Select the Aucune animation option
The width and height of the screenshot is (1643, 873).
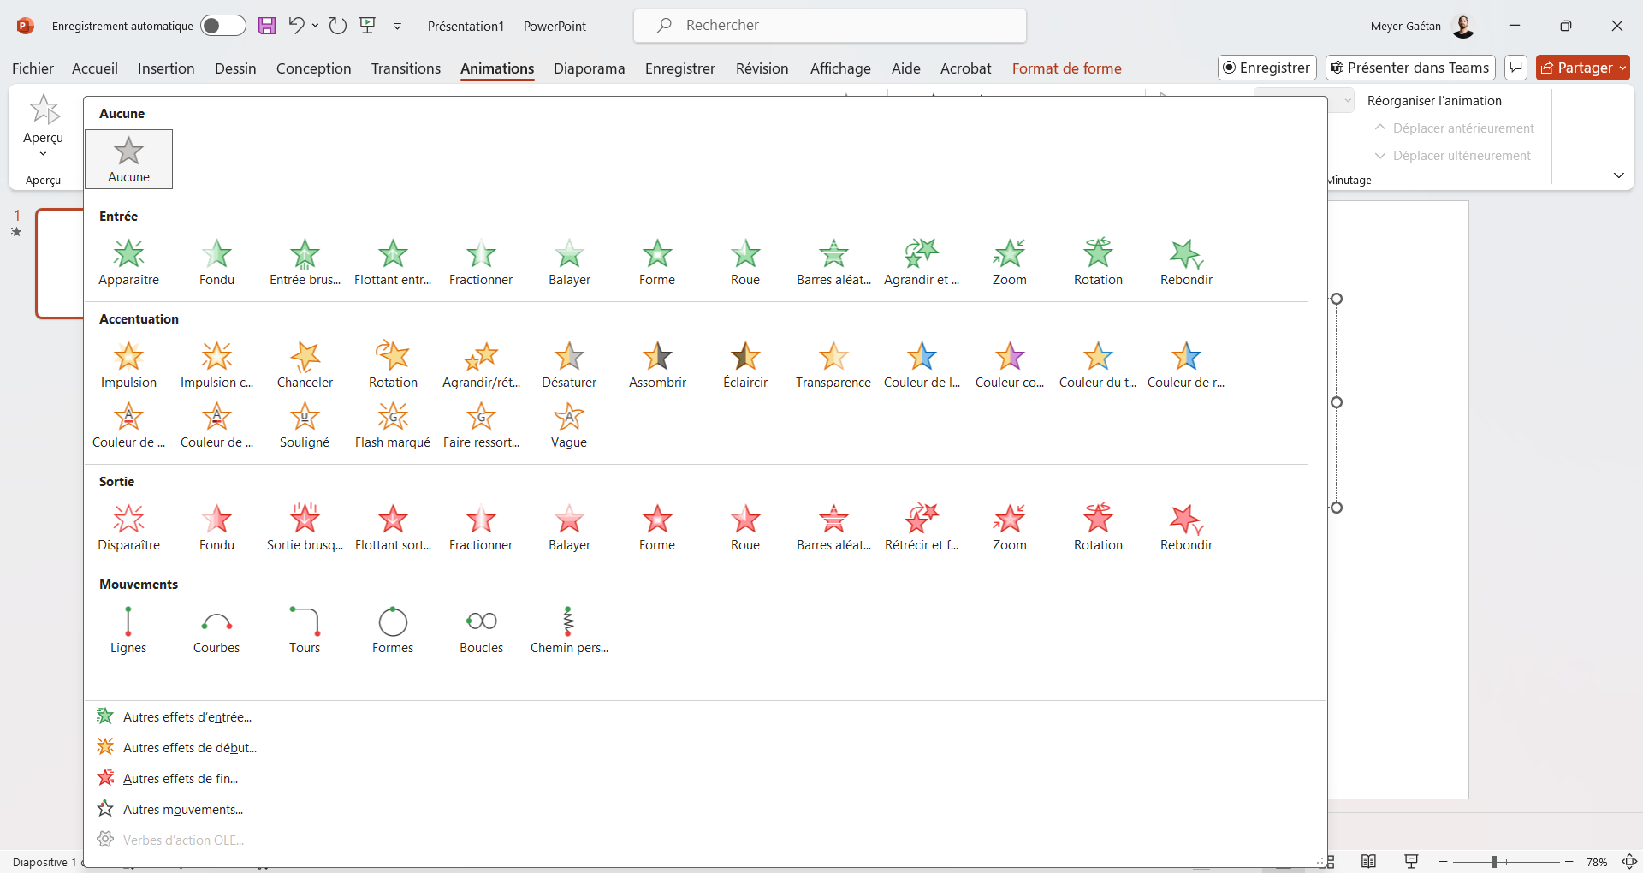point(128,159)
